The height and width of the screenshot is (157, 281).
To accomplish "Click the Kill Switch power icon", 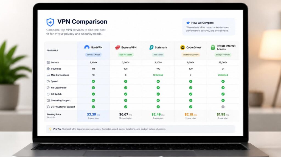I will click(x=48, y=94).
